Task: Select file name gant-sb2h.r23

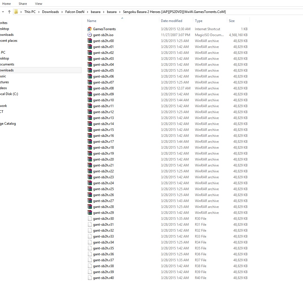Action: 103,177
